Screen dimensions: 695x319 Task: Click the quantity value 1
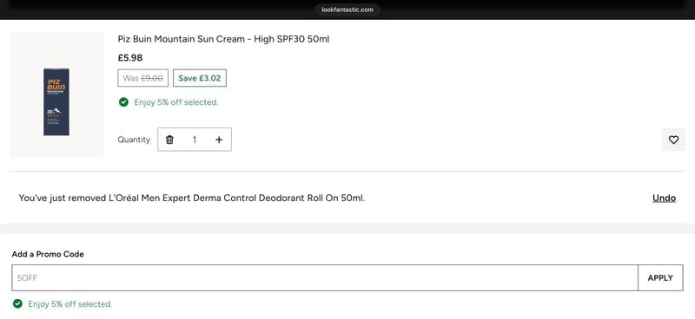pyautogui.click(x=194, y=140)
